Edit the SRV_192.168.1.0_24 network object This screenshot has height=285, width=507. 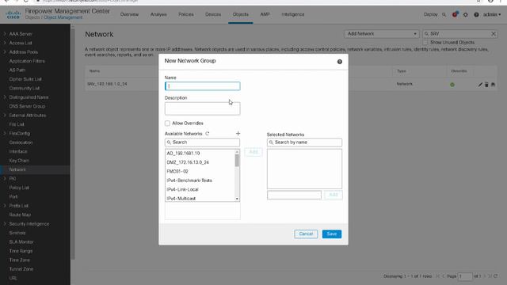(480, 85)
